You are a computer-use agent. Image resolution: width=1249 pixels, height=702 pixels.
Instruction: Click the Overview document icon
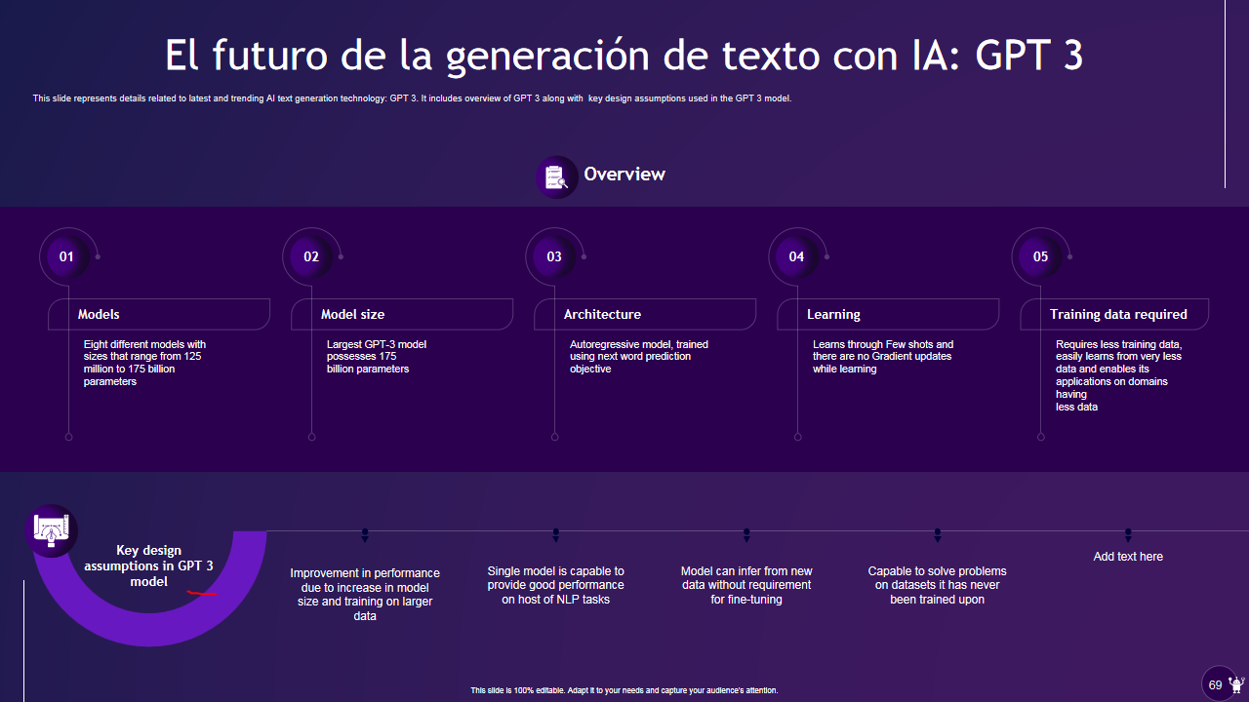[556, 177]
